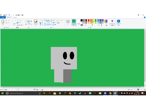Activate the Color picker eyedropper tool

[29, 24]
